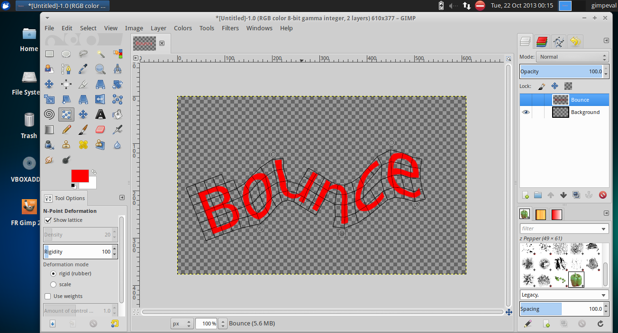Open the brushes dock configure menu arrow
The height and width of the screenshot is (333, 618).
[606, 213]
